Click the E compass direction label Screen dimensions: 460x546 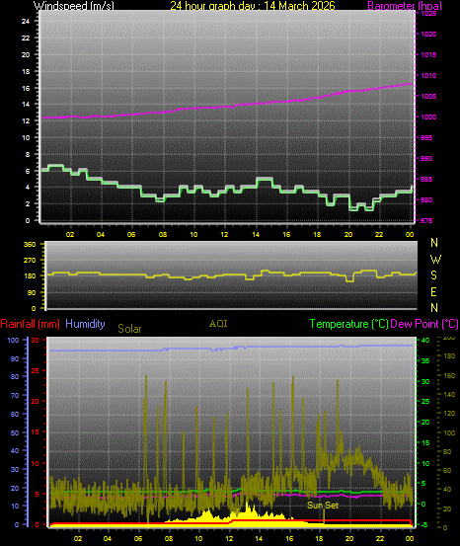pos(433,292)
